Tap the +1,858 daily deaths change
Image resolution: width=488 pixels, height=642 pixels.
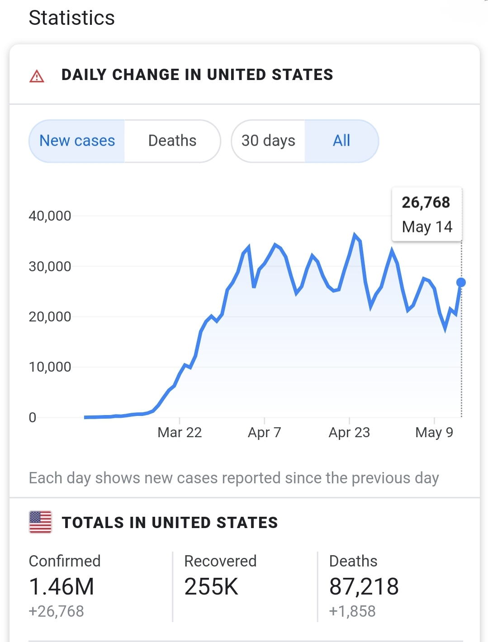[352, 611]
